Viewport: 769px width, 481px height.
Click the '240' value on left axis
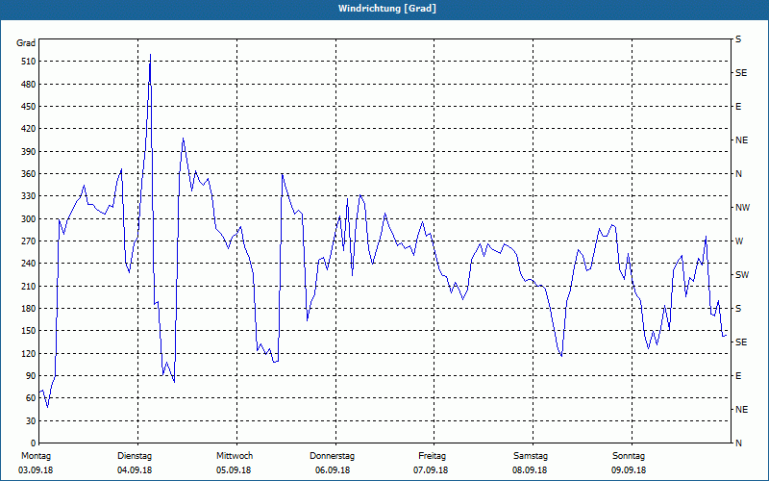click(x=29, y=264)
